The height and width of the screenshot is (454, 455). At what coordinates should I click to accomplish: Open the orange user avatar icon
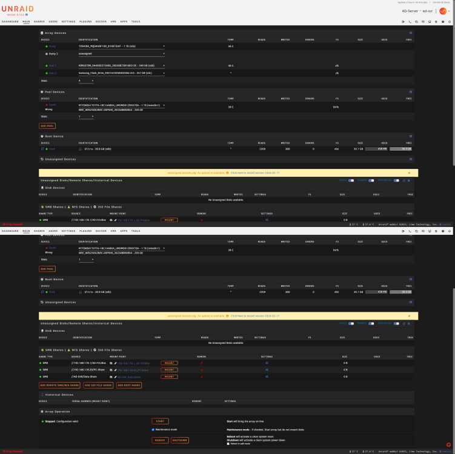(x=443, y=11)
